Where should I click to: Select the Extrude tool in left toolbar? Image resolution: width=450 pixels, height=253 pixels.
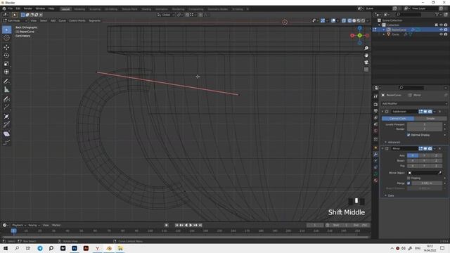[6, 108]
